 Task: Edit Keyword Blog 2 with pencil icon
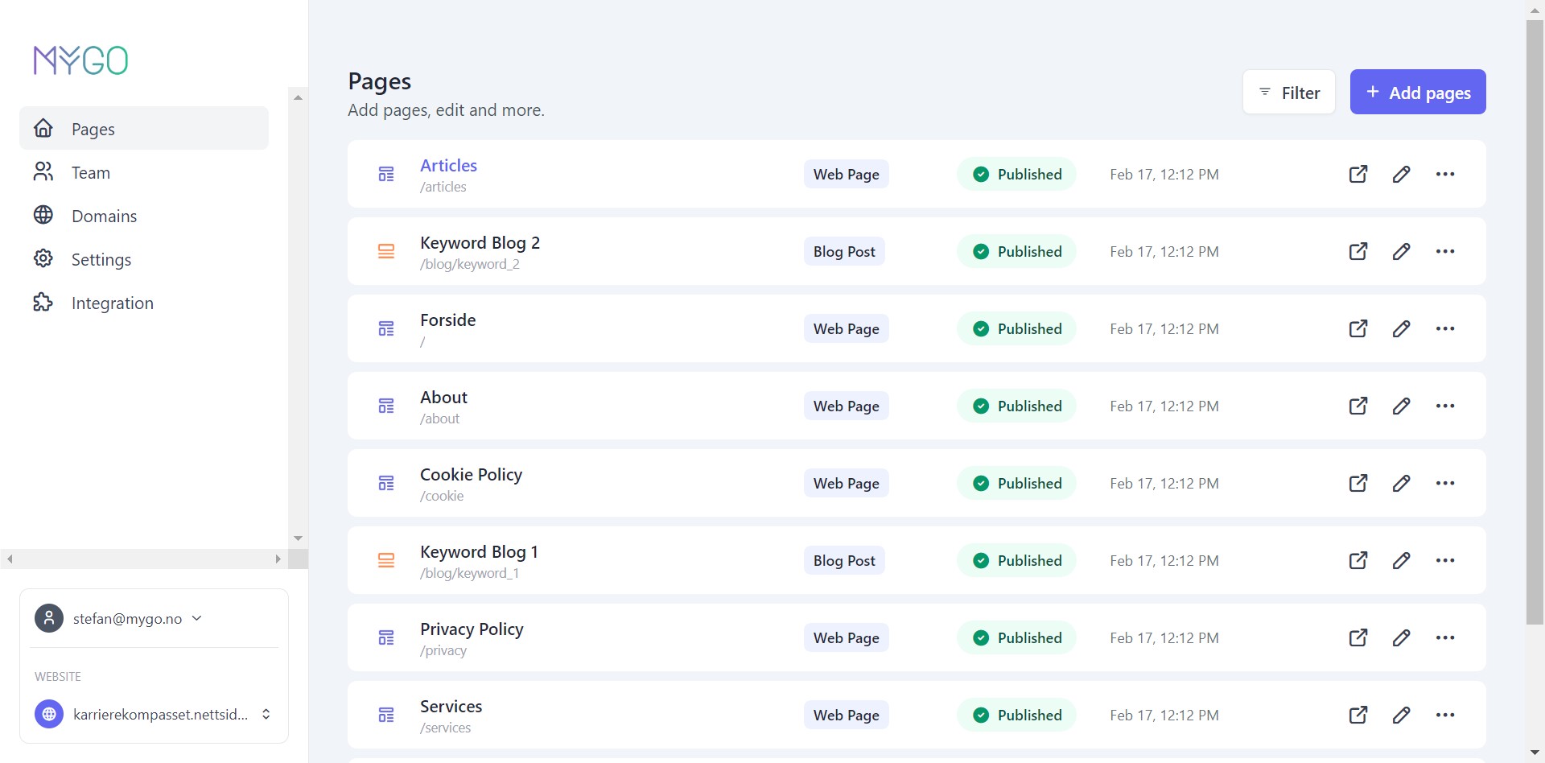pos(1401,251)
